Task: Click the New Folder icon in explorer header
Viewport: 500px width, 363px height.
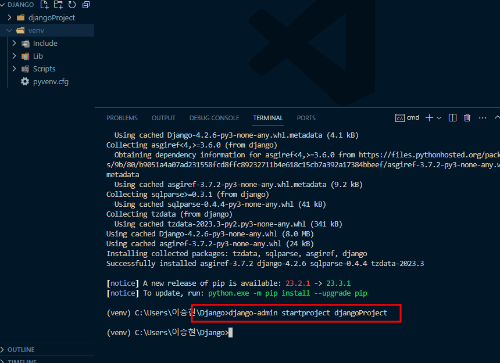Action: click(58, 5)
